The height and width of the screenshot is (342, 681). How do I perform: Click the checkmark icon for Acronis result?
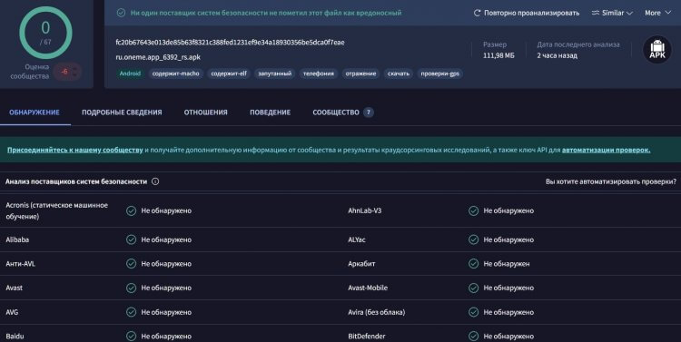click(131, 211)
